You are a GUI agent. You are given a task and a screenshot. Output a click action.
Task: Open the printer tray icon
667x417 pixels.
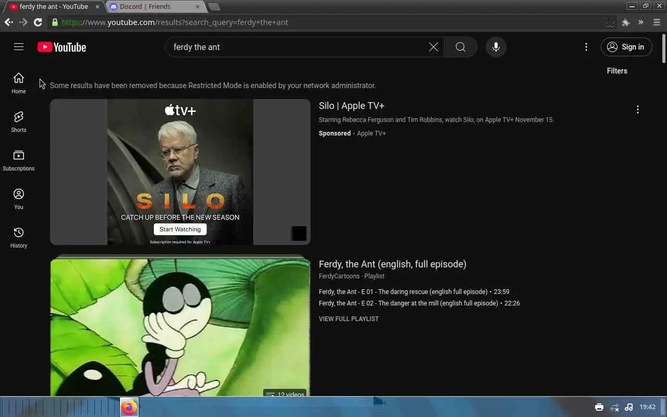(x=599, y=407)
